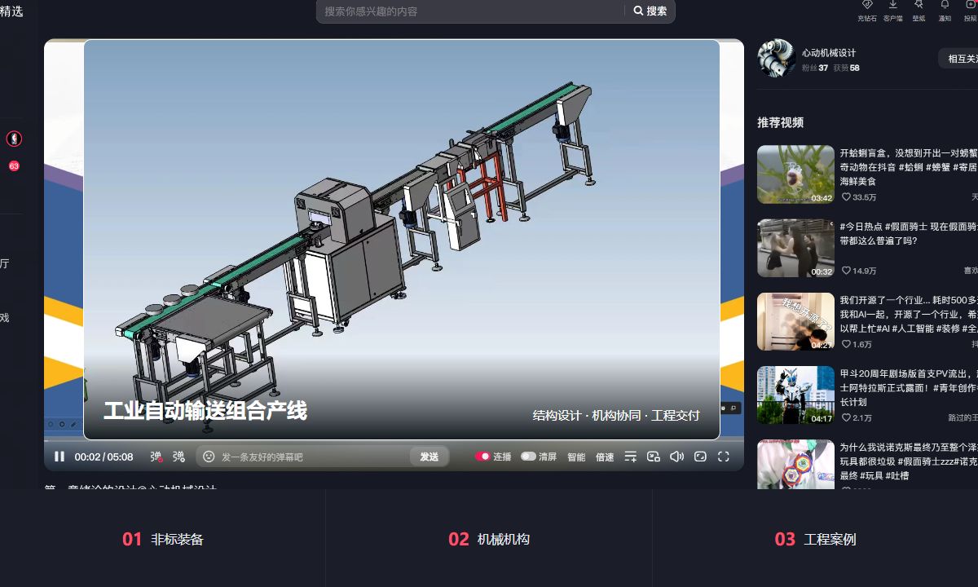Viewport: 978px width, 587px height.
Task: Enter fullscreen with the fullscreen icon
Action: 723,457
